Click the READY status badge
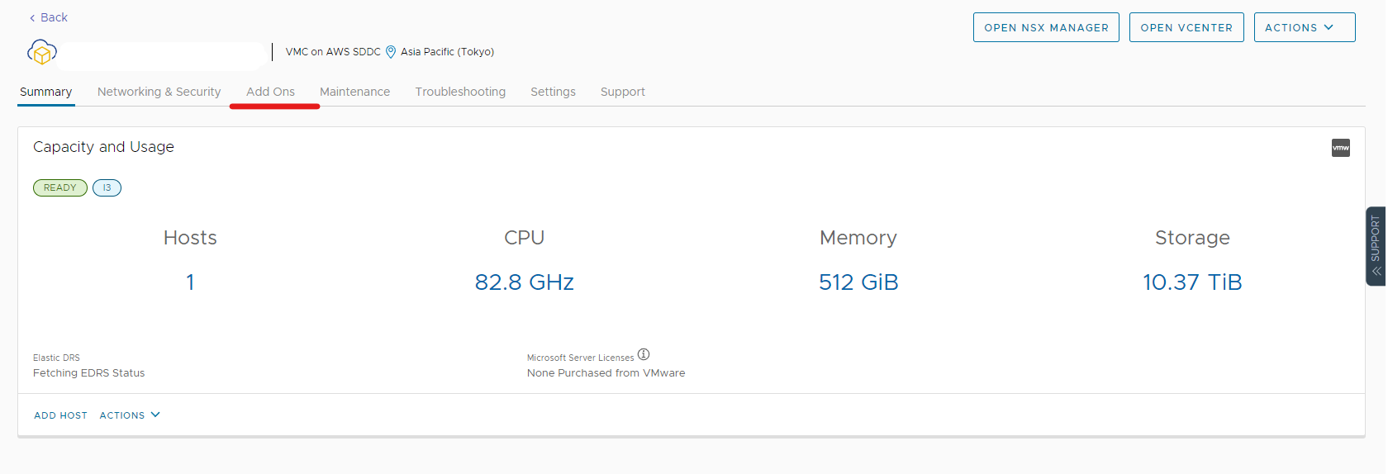This screenshot has width=1388, height=474. pos(59,187)
